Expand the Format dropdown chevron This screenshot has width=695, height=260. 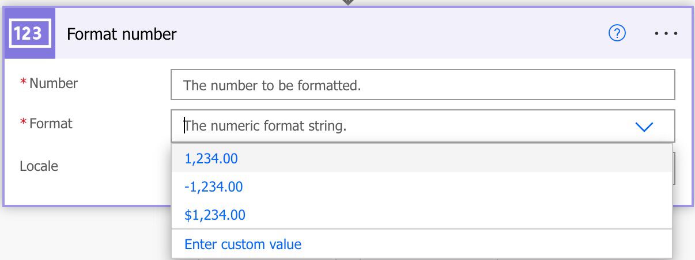pyautogui.click(x=643, y=127)
